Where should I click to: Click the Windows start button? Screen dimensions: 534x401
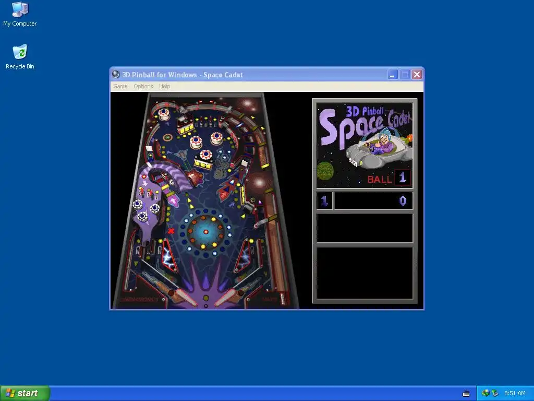click(x=25, y=393)
